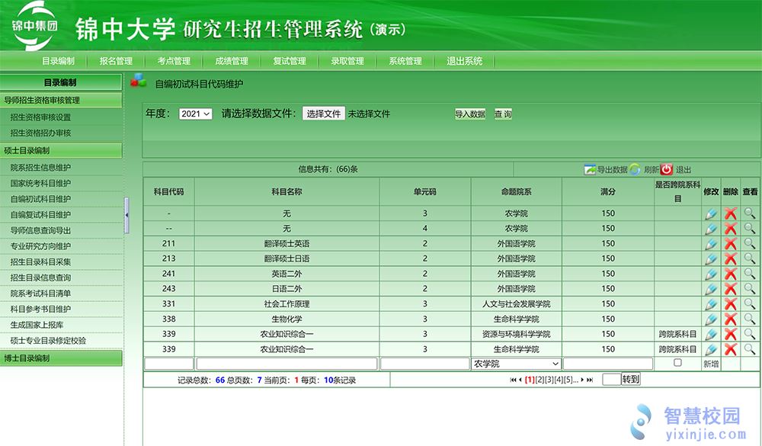Open the 农学院 dropdown in the new row

pyautogui.click(x=515, y=363)
